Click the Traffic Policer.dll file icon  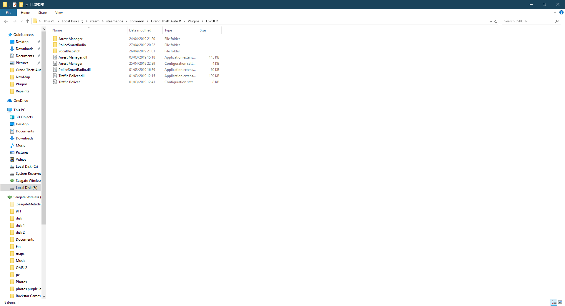tap(55, 76)
